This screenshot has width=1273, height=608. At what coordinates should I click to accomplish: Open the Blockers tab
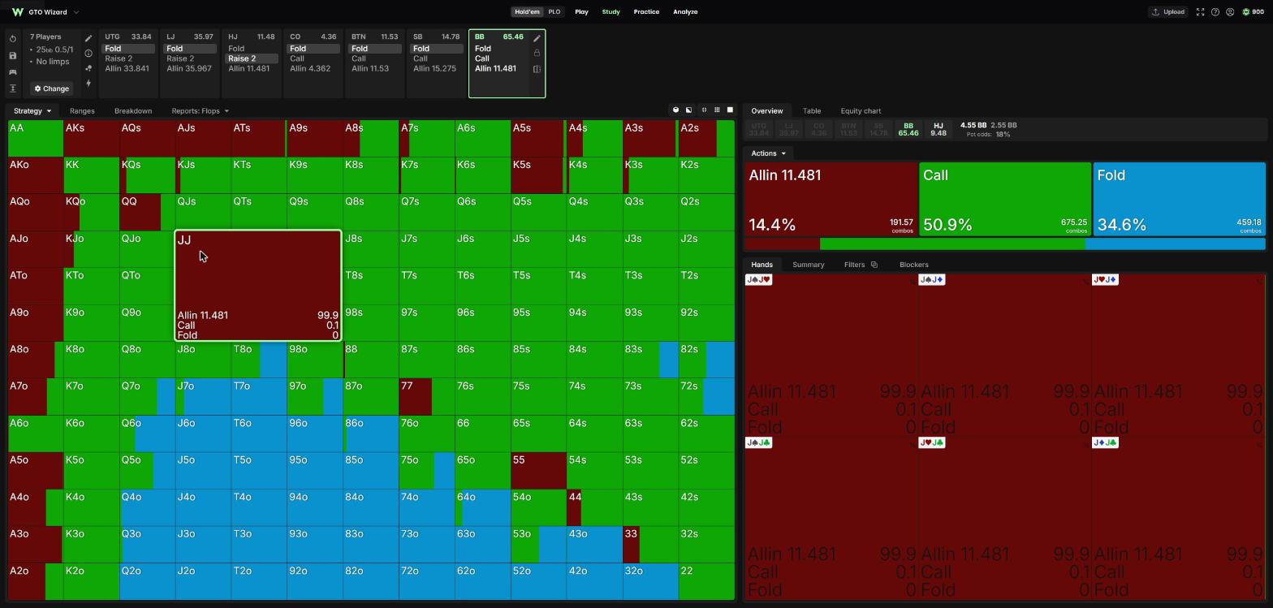coord(913,265)
